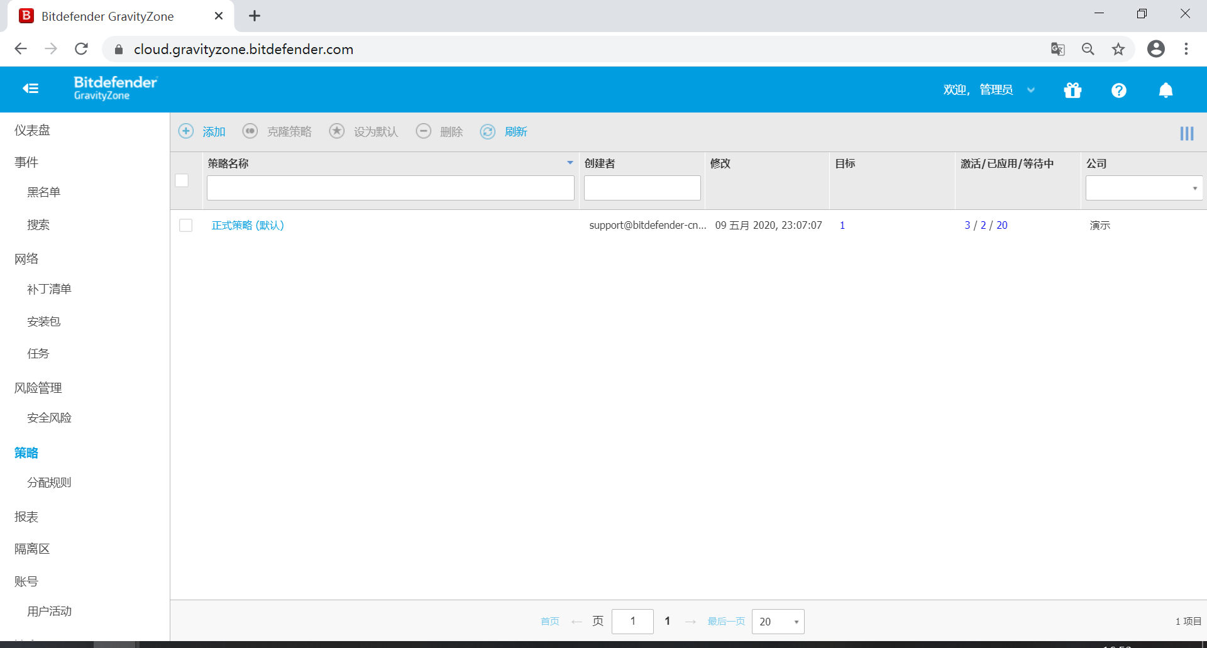
Task: Open 安全风险 in sidebar
Action: [49, 417]
